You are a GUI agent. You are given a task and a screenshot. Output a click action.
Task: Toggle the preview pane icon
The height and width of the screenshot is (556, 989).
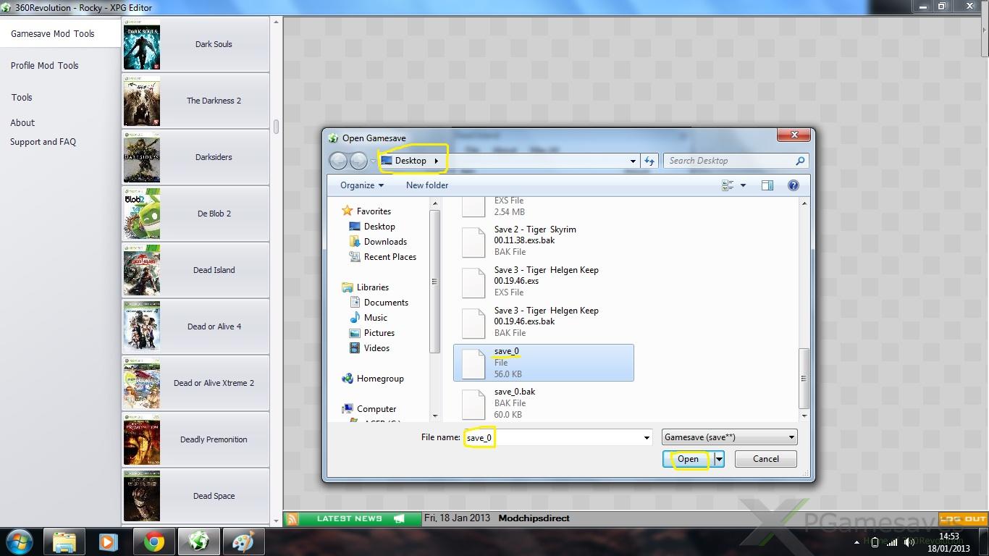[x=767, y=185]
